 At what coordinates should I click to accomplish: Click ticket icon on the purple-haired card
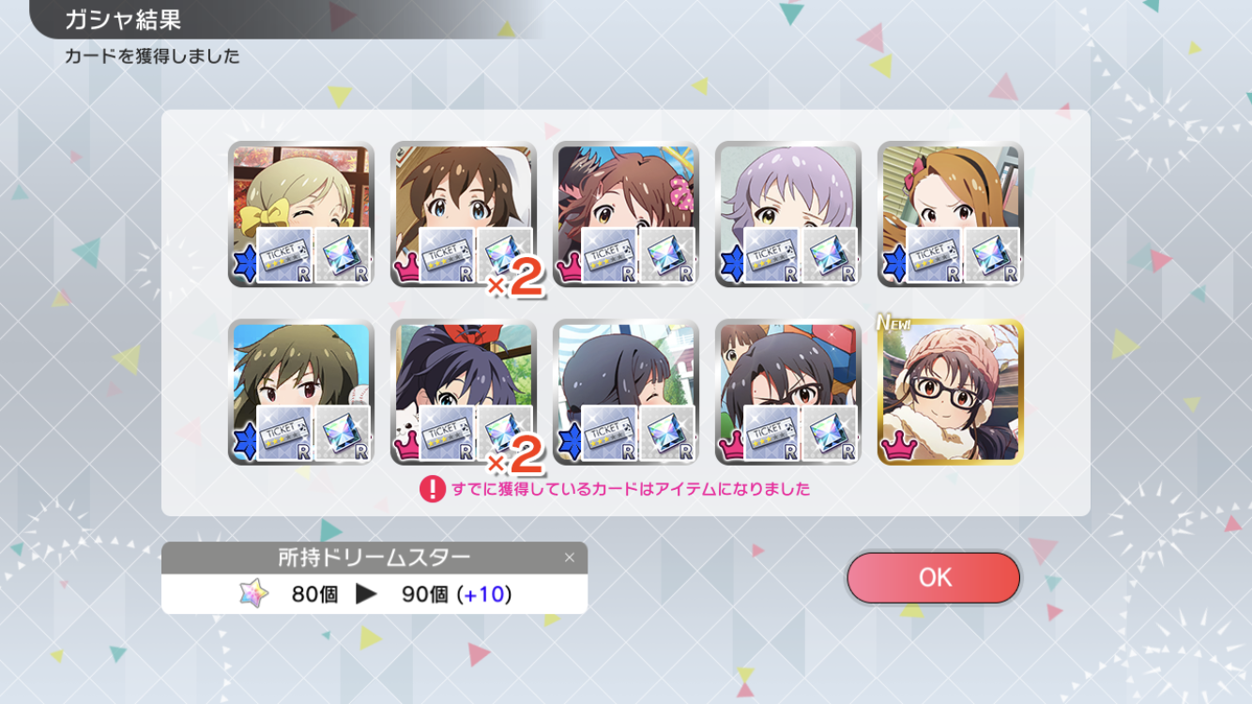tap(771, 255)
